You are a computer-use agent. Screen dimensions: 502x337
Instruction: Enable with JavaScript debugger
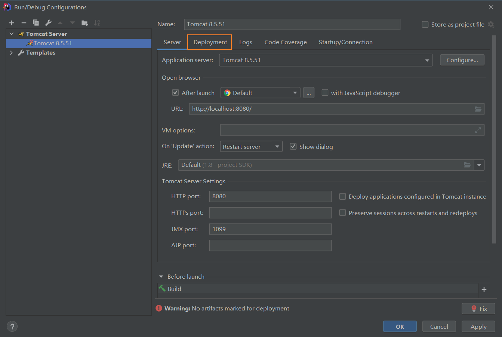coord(325,92)
